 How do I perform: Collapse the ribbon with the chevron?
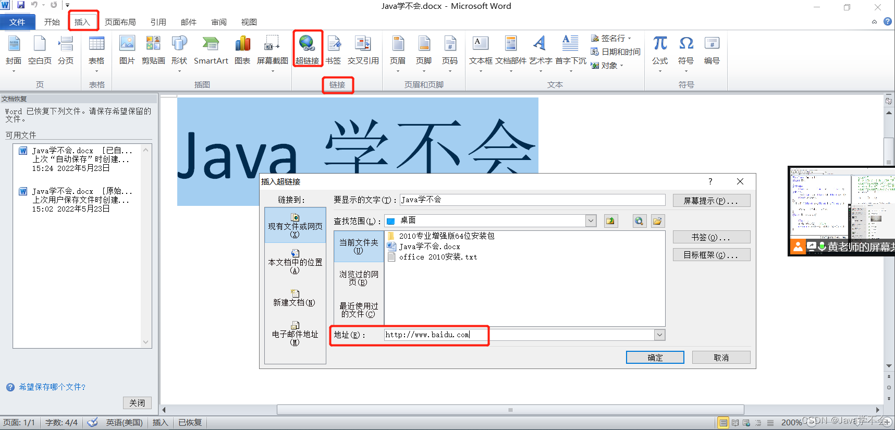(x=874, y=22)
